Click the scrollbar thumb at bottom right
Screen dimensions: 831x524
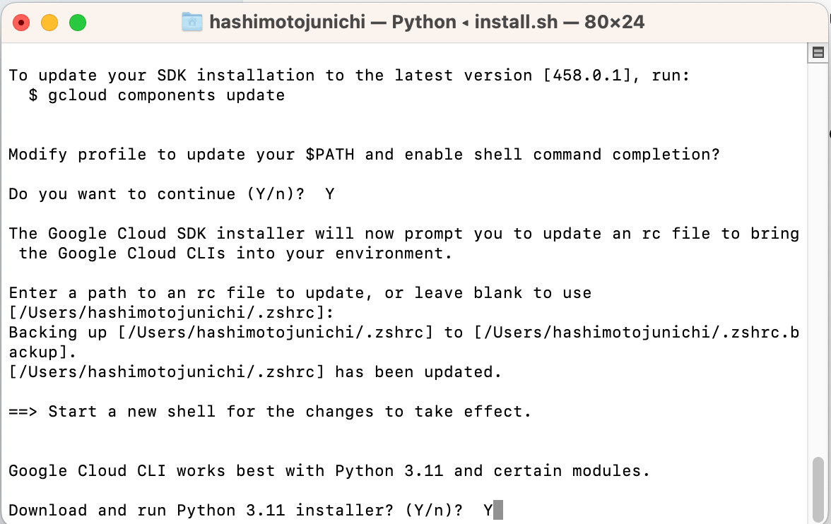(818, 489)
